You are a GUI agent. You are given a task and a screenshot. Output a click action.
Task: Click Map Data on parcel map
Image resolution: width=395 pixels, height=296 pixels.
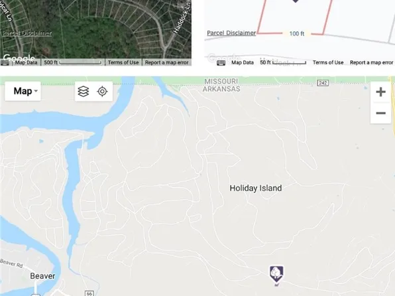(243, 62)
